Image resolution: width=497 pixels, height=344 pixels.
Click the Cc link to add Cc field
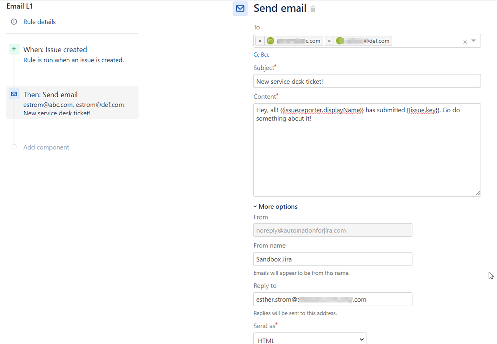(255, 54)
